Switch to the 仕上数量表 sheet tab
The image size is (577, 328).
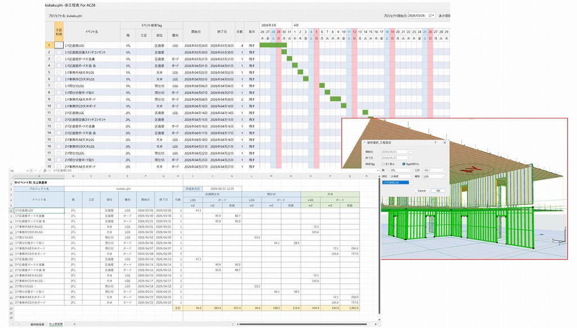[56, 324]
